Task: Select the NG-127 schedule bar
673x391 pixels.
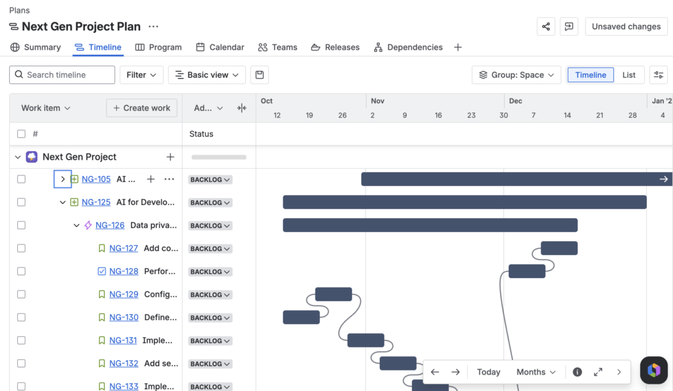Action: [x=559, y=248]
